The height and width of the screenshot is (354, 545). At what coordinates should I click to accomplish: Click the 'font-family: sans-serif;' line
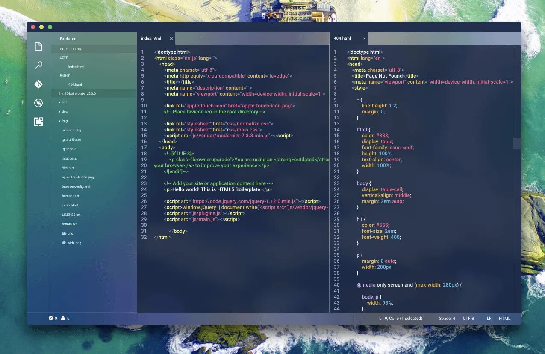388,148
